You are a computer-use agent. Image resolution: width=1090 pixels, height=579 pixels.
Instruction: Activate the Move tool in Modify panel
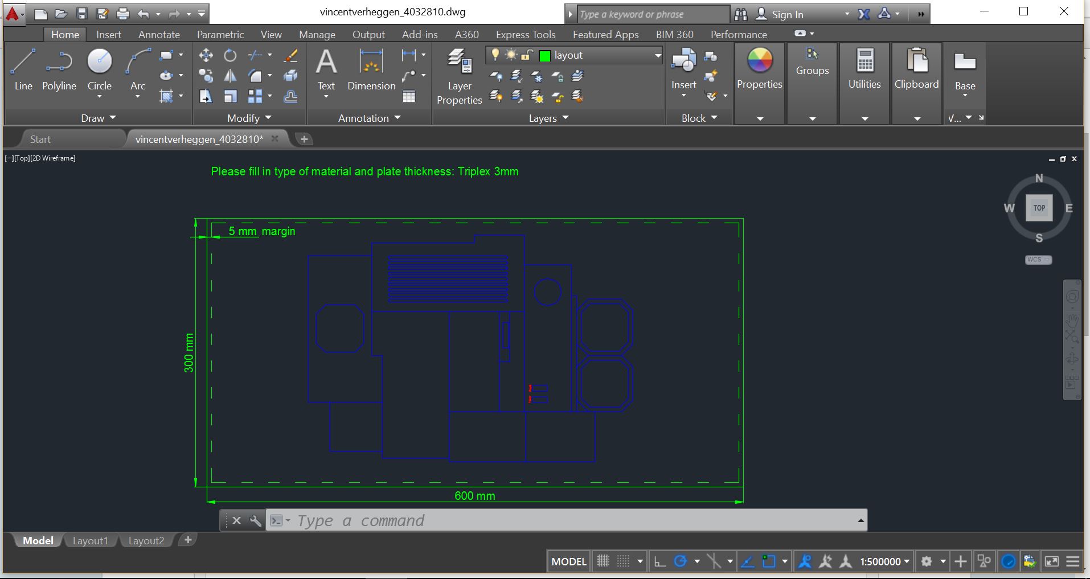tap(206, 55)
